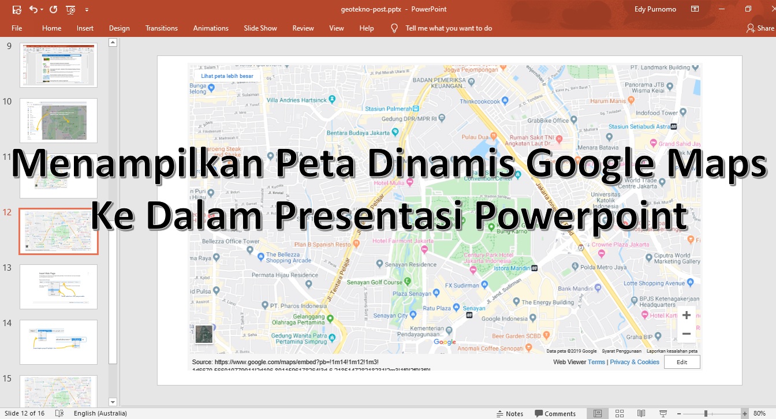Click the Tell me lightbulb icon
The width and height of the screenshot is (776, 419).
click(394, 28)
